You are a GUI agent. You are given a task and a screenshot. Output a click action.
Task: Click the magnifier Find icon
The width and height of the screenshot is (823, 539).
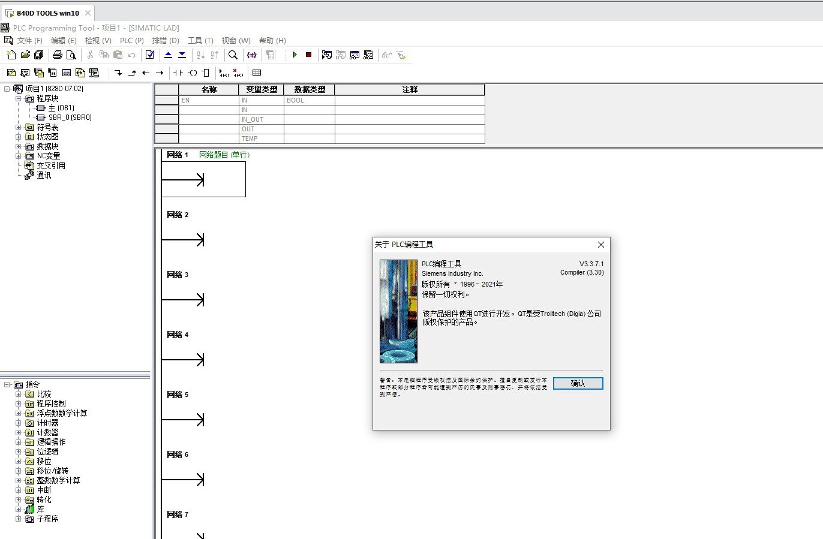(x=233, y=55)
